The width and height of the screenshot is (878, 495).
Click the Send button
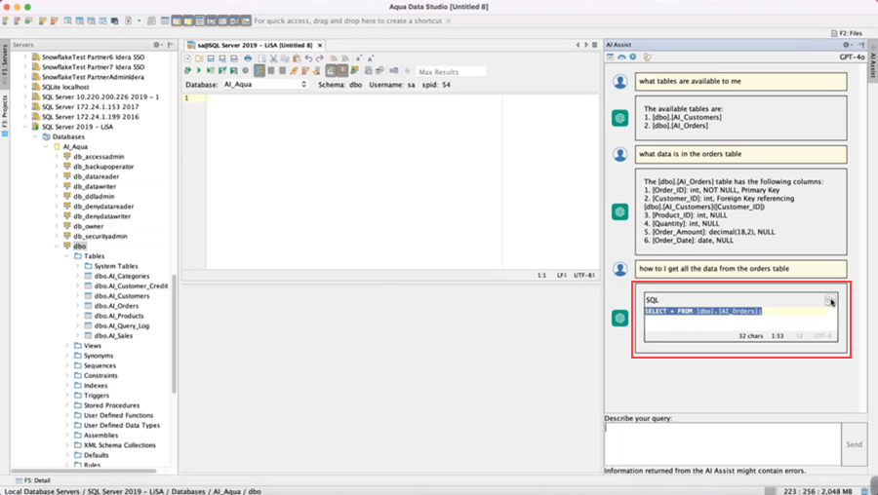pyautogui.click(x=854, y=444)
